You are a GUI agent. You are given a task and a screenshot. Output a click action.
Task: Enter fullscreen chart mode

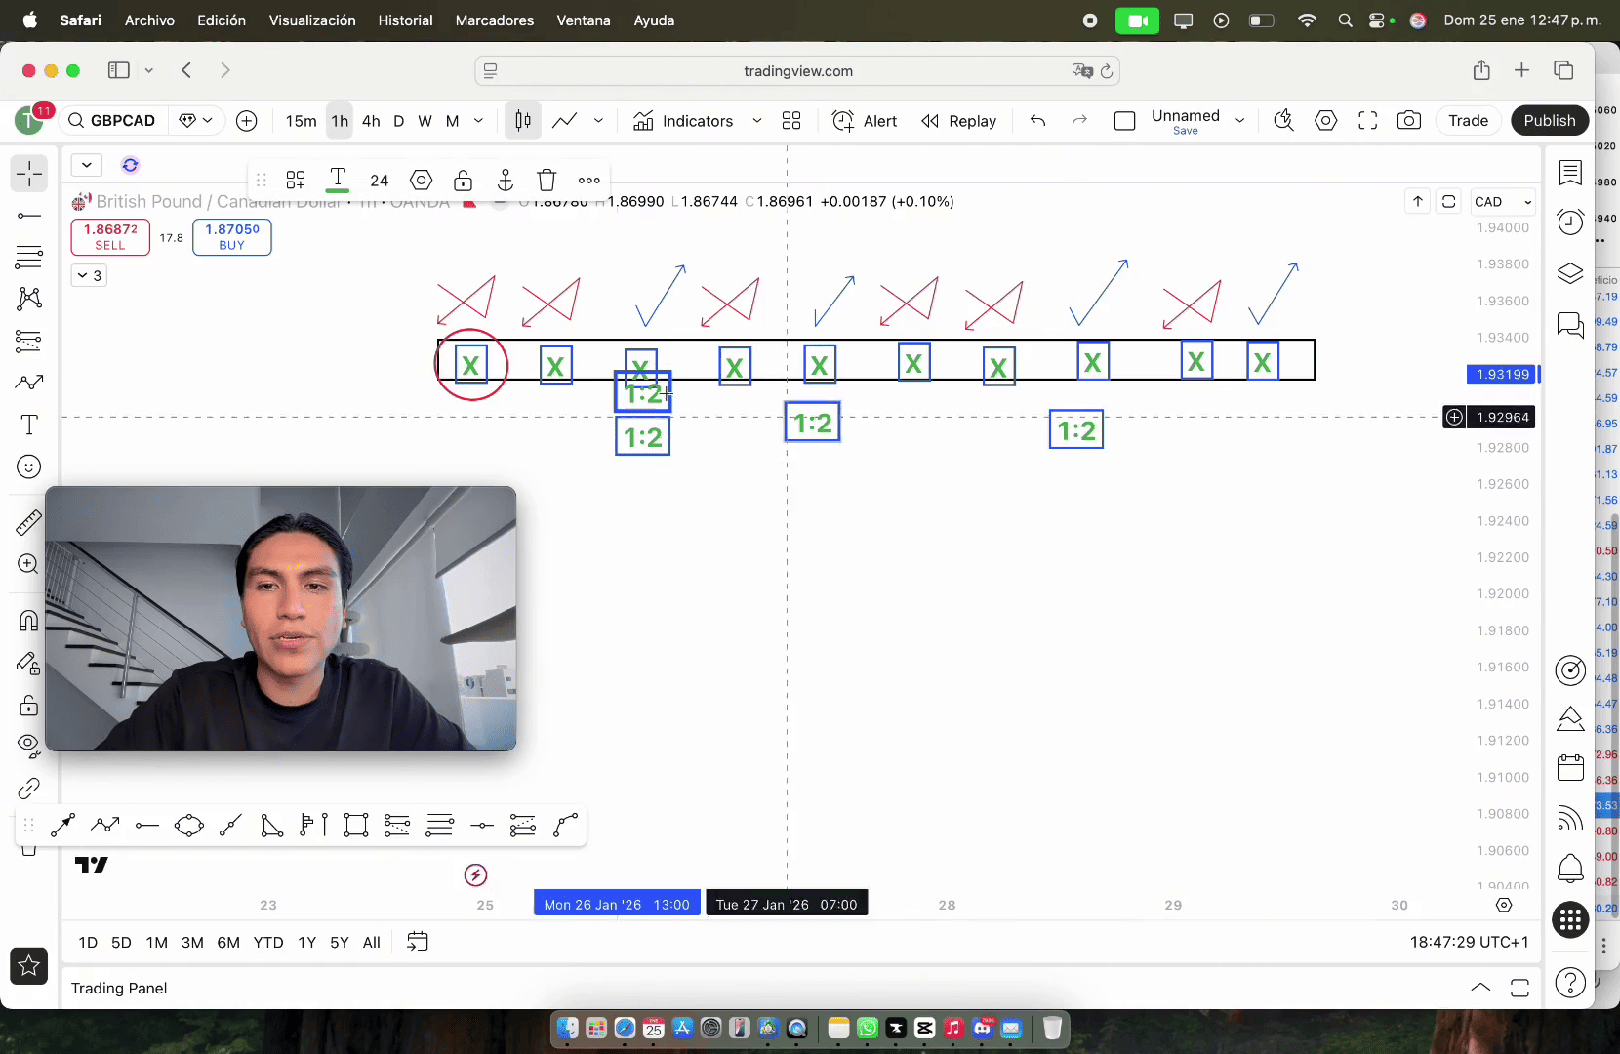(1367, 121)
